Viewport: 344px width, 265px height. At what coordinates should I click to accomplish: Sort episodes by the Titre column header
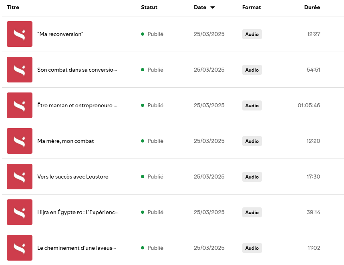(13, 8)
